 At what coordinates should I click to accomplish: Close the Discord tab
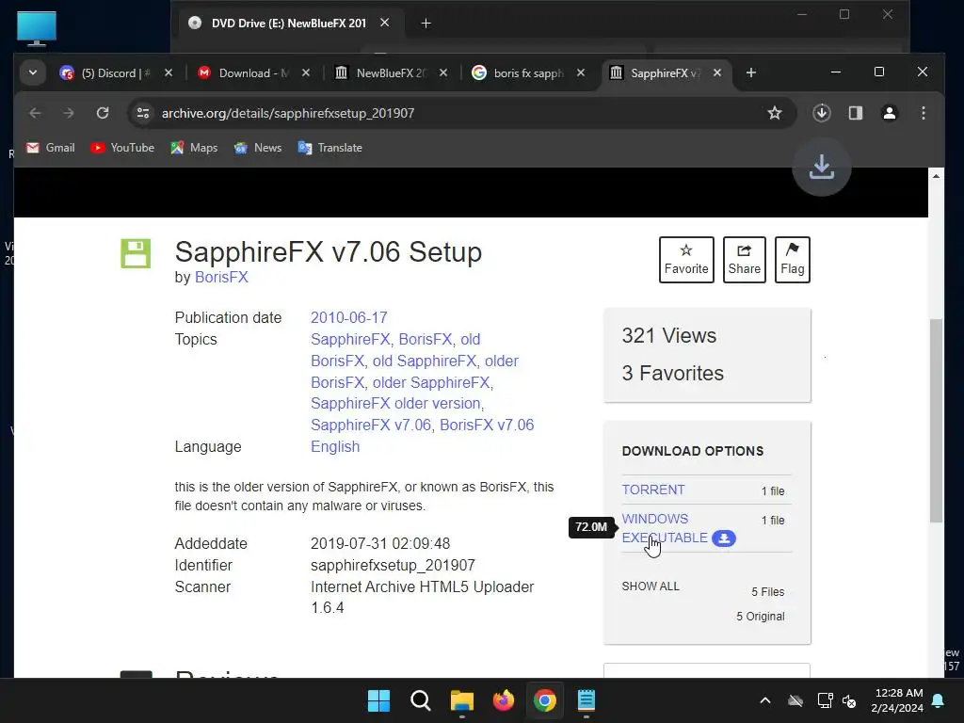(x=169, y=72)
